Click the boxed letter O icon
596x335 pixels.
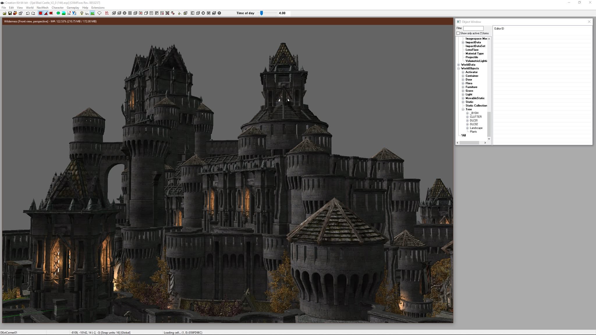point(130,13)
